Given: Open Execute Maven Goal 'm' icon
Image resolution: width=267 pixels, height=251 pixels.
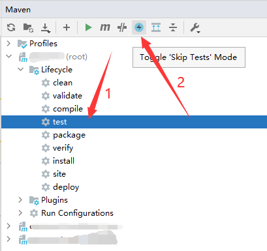Looking at the screenshot, I should 105,27.
